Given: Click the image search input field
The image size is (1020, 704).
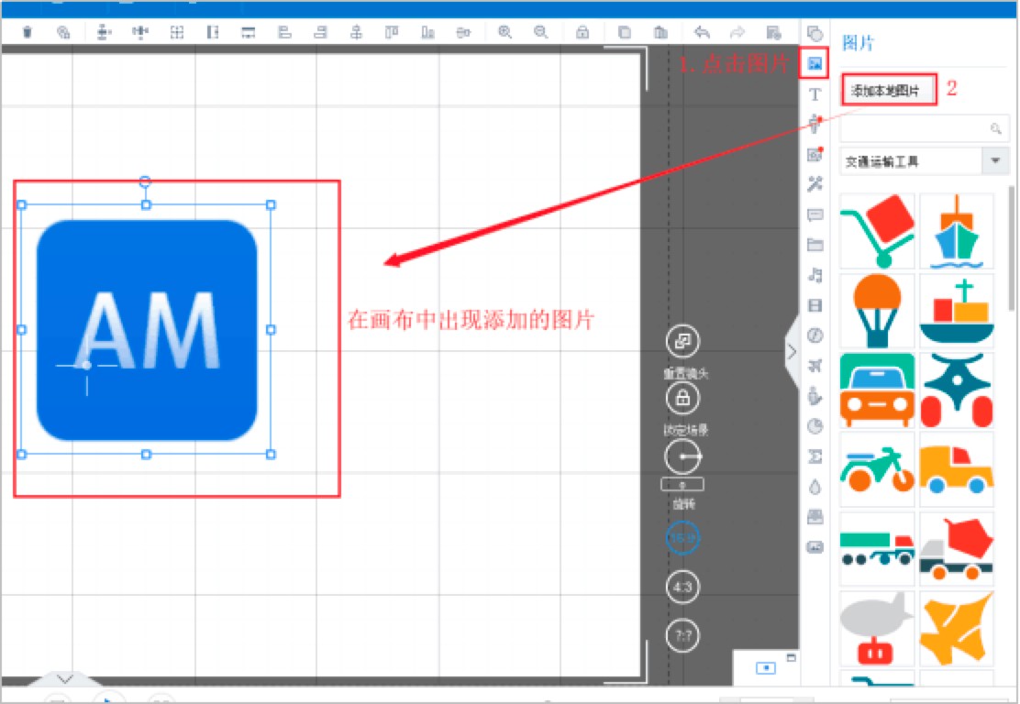Looking at the screenshot, I should [x=924, y=128].
